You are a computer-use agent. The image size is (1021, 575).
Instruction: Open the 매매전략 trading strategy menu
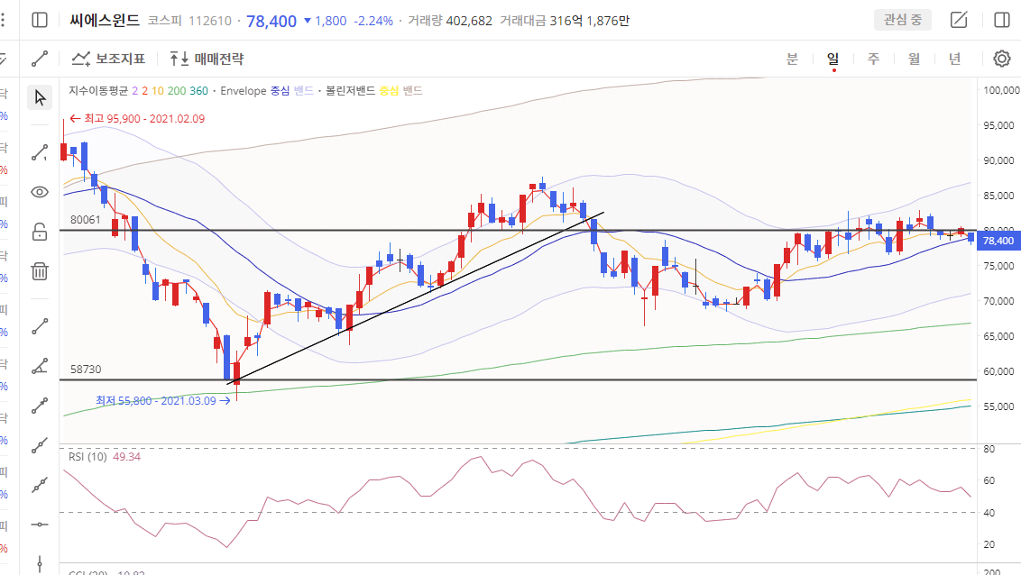click(x=207, y=59)
